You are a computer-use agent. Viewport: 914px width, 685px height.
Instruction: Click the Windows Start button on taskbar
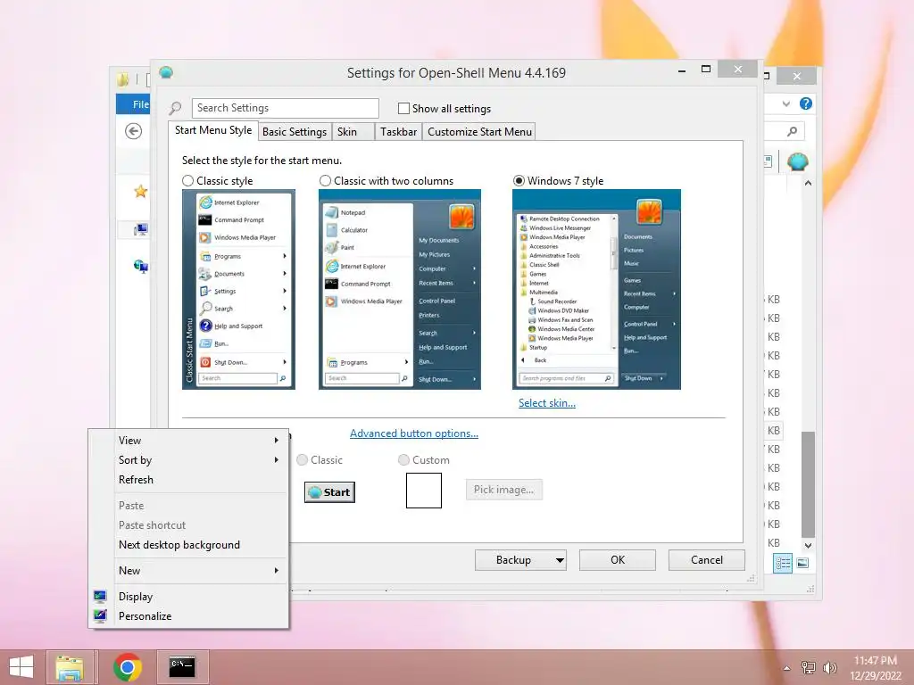click(21, 667)
